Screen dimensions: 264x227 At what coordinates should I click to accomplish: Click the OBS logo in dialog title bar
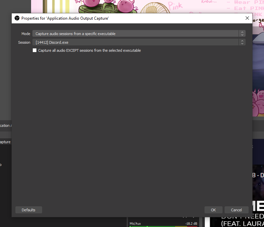pyautogui.click(x=17, y=18)
